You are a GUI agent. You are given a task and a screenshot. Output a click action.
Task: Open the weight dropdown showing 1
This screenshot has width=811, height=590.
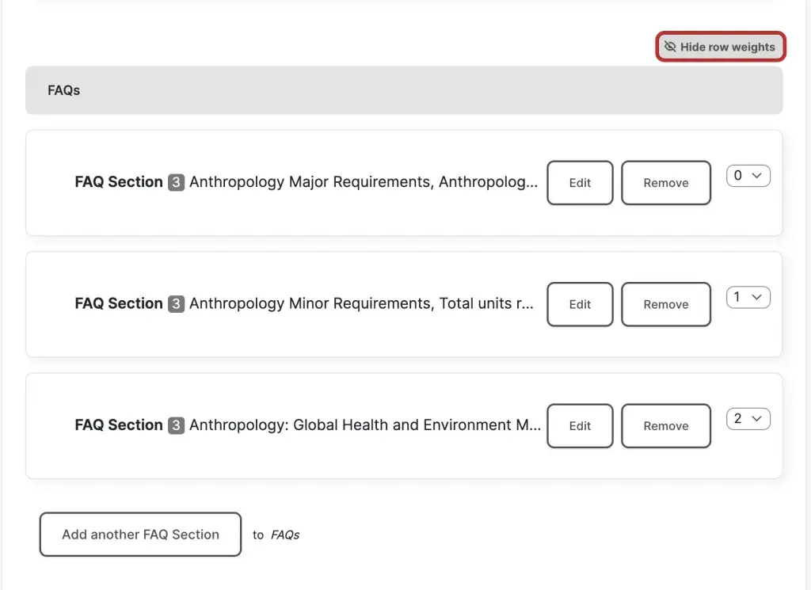coord(748,297)
